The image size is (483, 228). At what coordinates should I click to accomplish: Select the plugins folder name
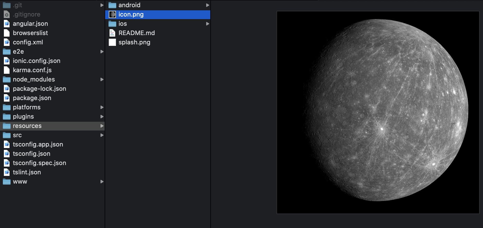click(23, 117)
